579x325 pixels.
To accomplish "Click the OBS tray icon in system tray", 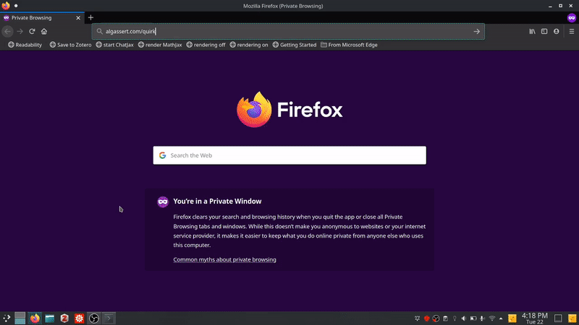I will (x=436, y=318).
